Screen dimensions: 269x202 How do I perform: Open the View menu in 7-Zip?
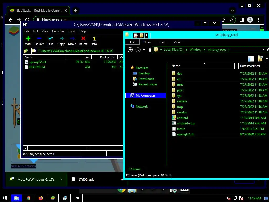pos(45,31)
